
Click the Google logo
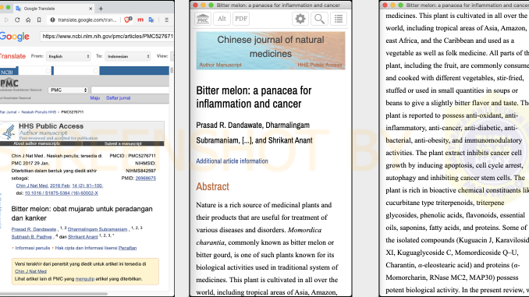[x=15, y=37]
